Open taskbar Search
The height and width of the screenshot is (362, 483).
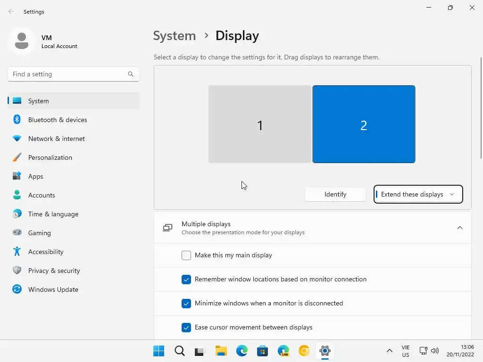click(180, 351)
